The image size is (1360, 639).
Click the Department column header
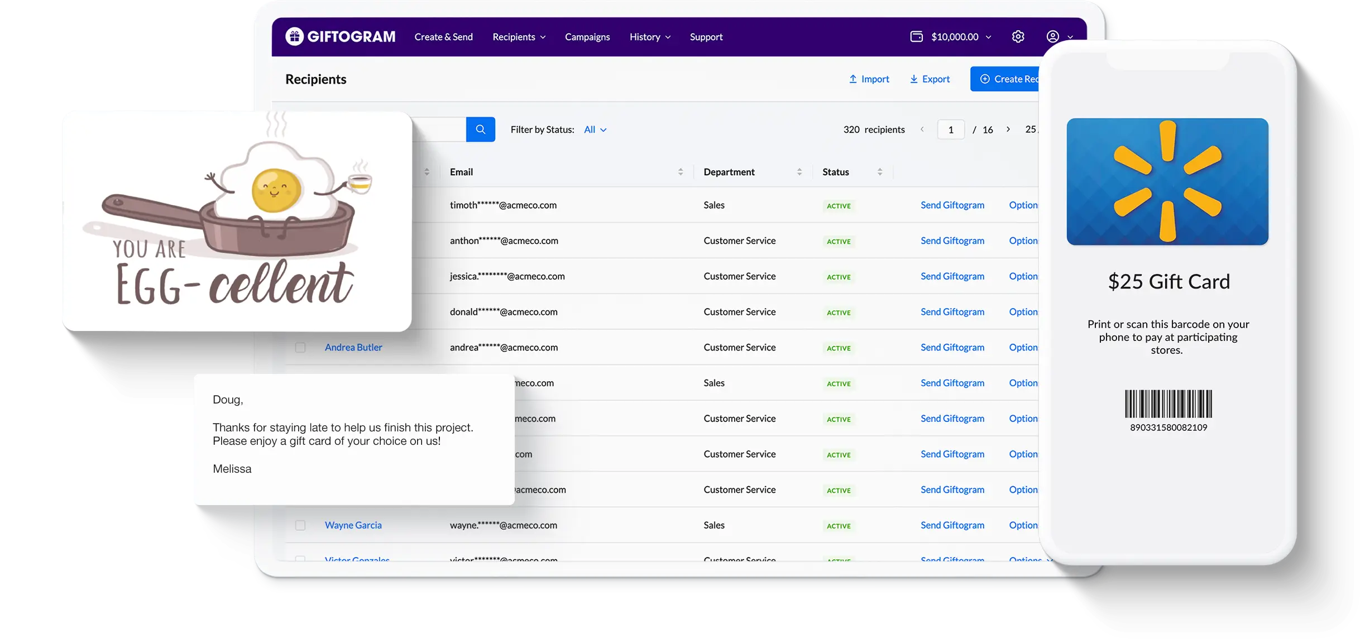(729, 172)
